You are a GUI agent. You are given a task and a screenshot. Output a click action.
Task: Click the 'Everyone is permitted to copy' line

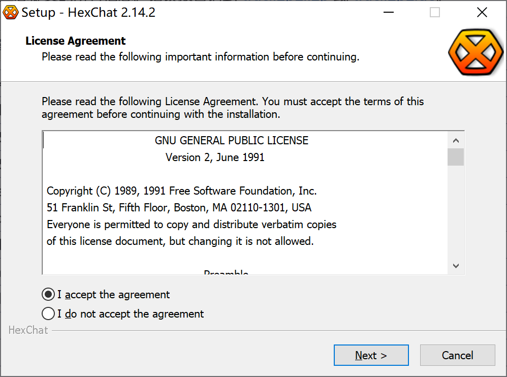click(x=191, y=225)
